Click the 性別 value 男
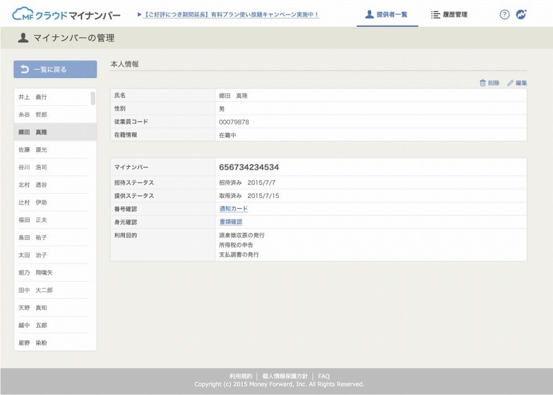Screen dimensions: 553x395 pyautogui.click(x=222, y=109)
